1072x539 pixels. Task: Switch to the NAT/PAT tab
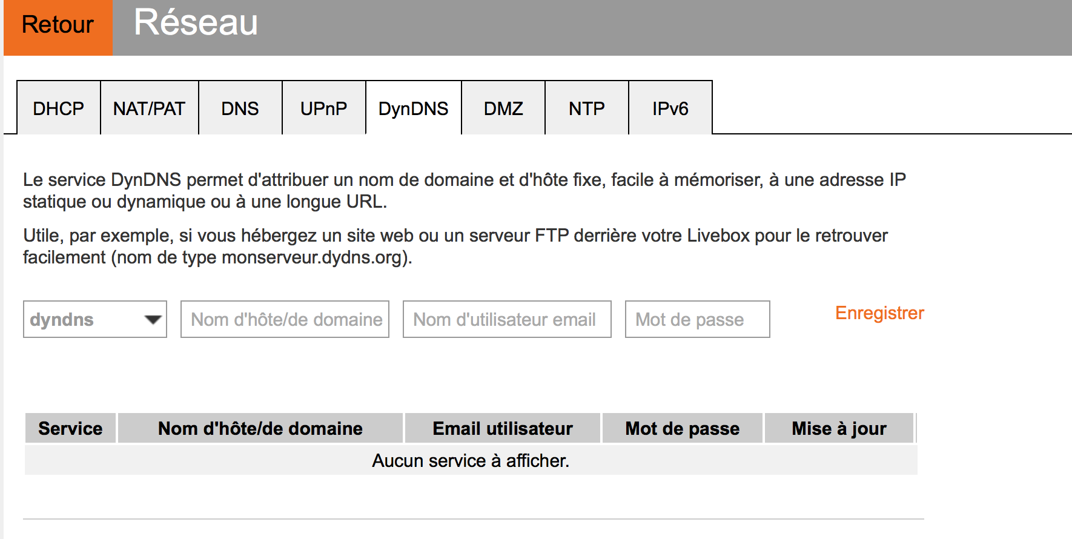coord(149,108)
